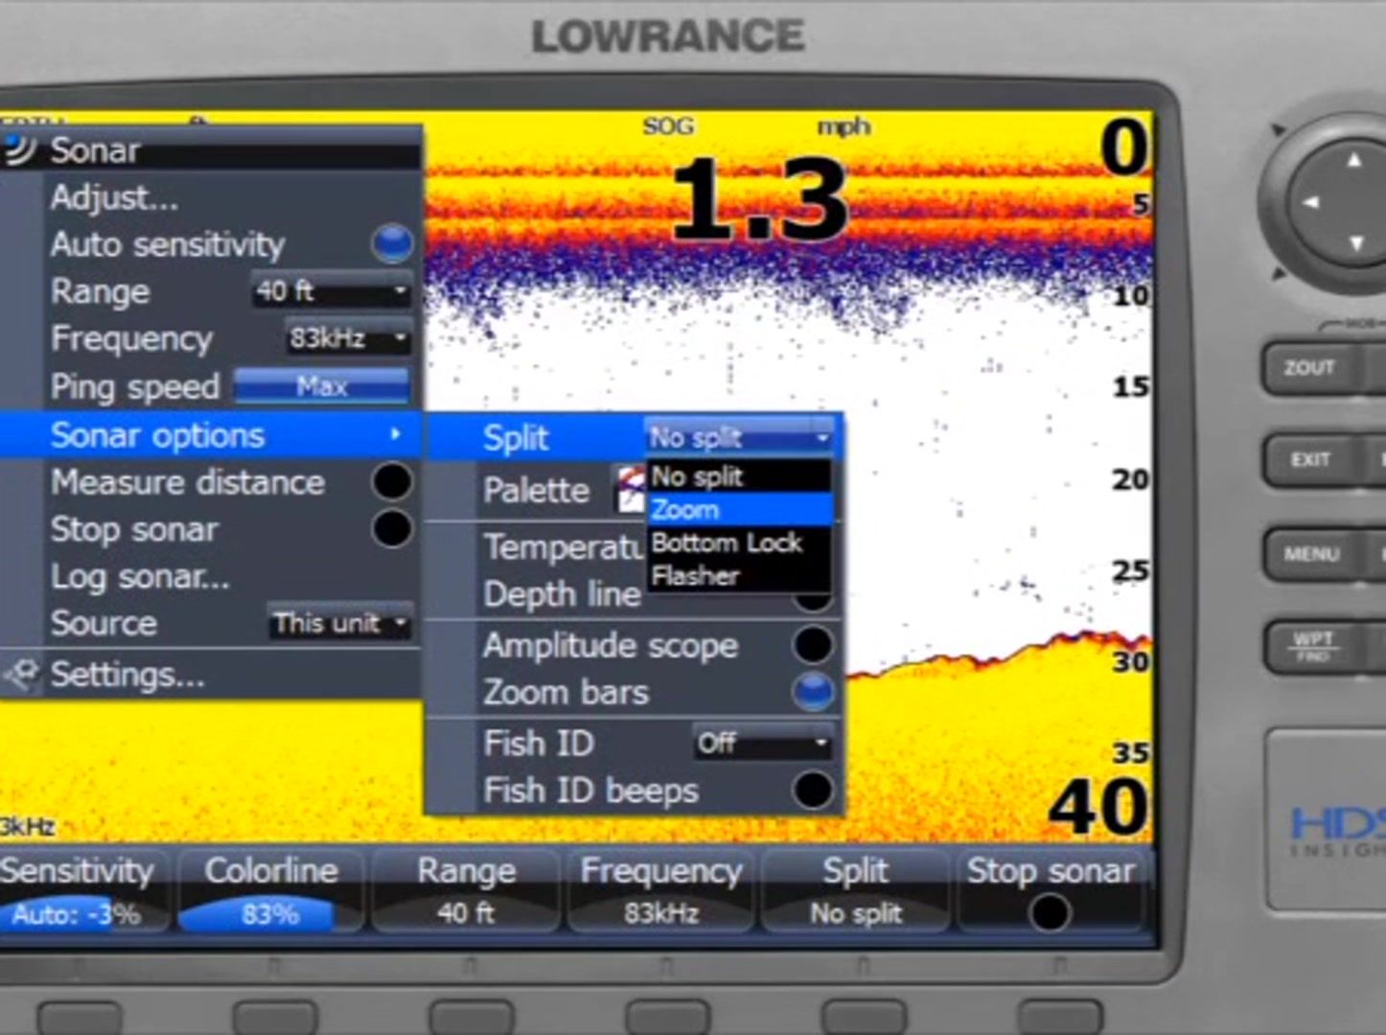Select Bottom Lock from Split list
Viewport: 1386px width, 1035px height.
point(739,542)
